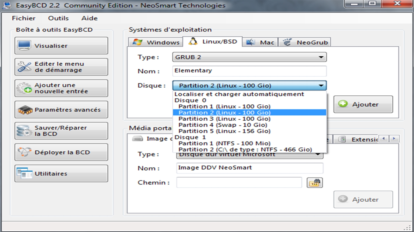The width and height of the screenshot is (414, 232).
Task: Click the Visualiser button
Action: (61, 46)
